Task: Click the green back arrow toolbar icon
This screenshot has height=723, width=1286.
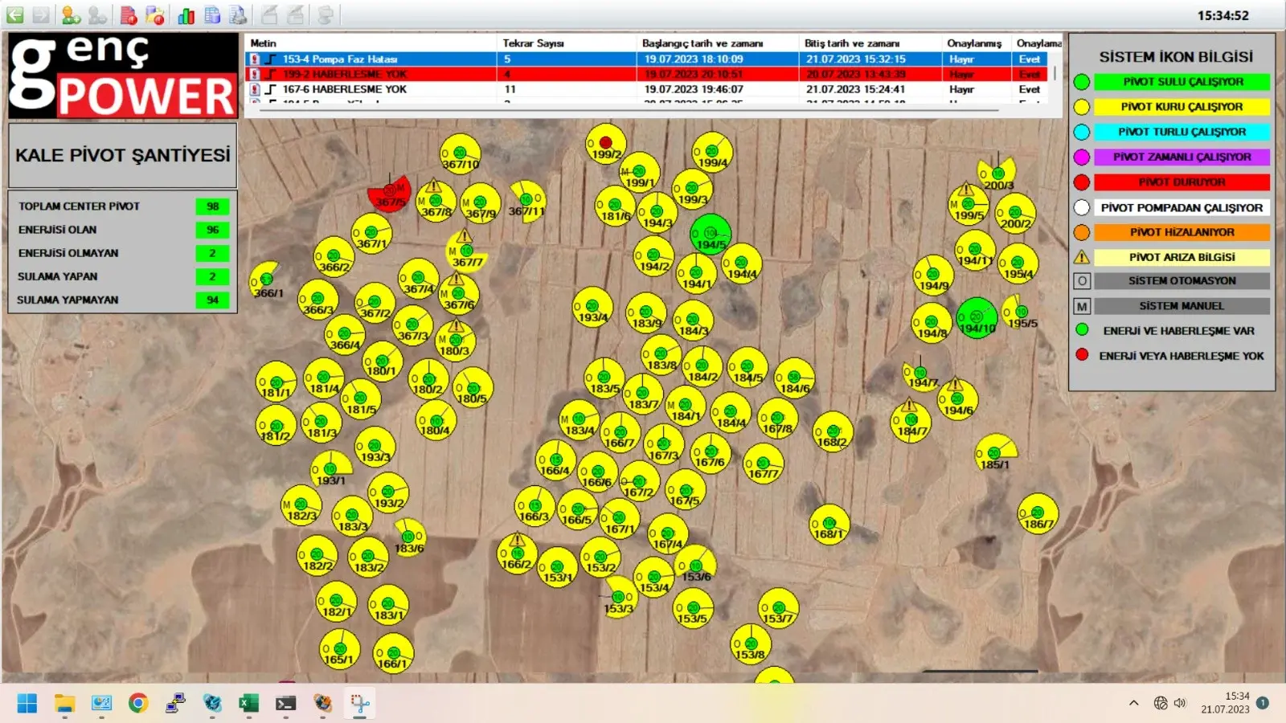Action: [x=15, y=15]
